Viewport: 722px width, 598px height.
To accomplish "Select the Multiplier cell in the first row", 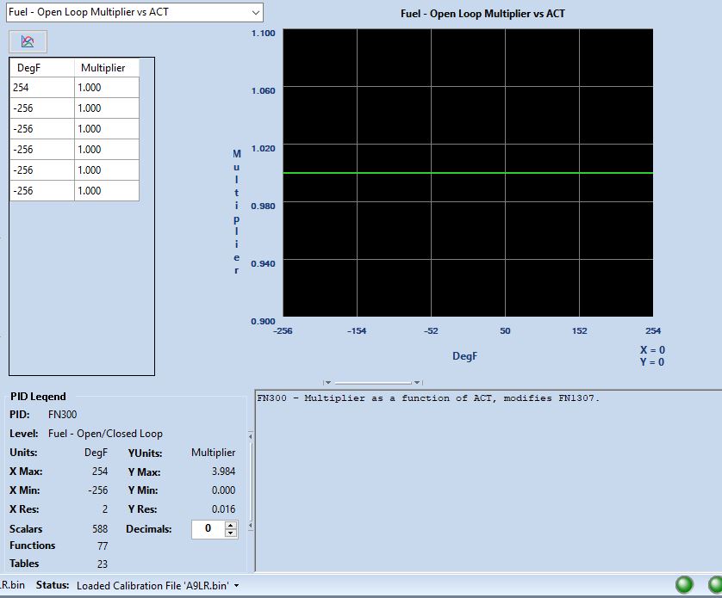I will [106, 88].
